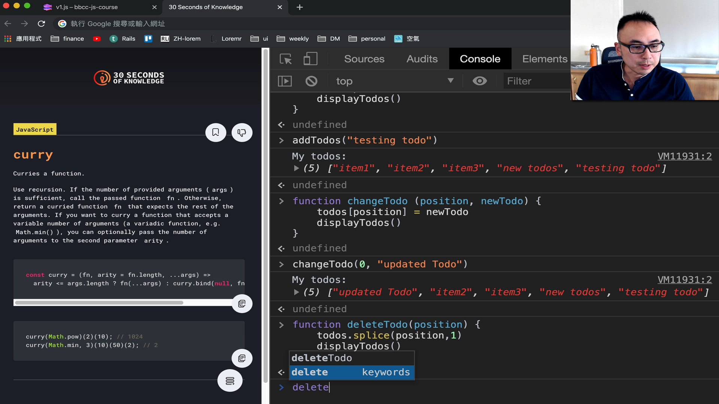This screenshot has height=404, width=719.
Task: Copy the curry code snippet
Action: click(242, 304)
